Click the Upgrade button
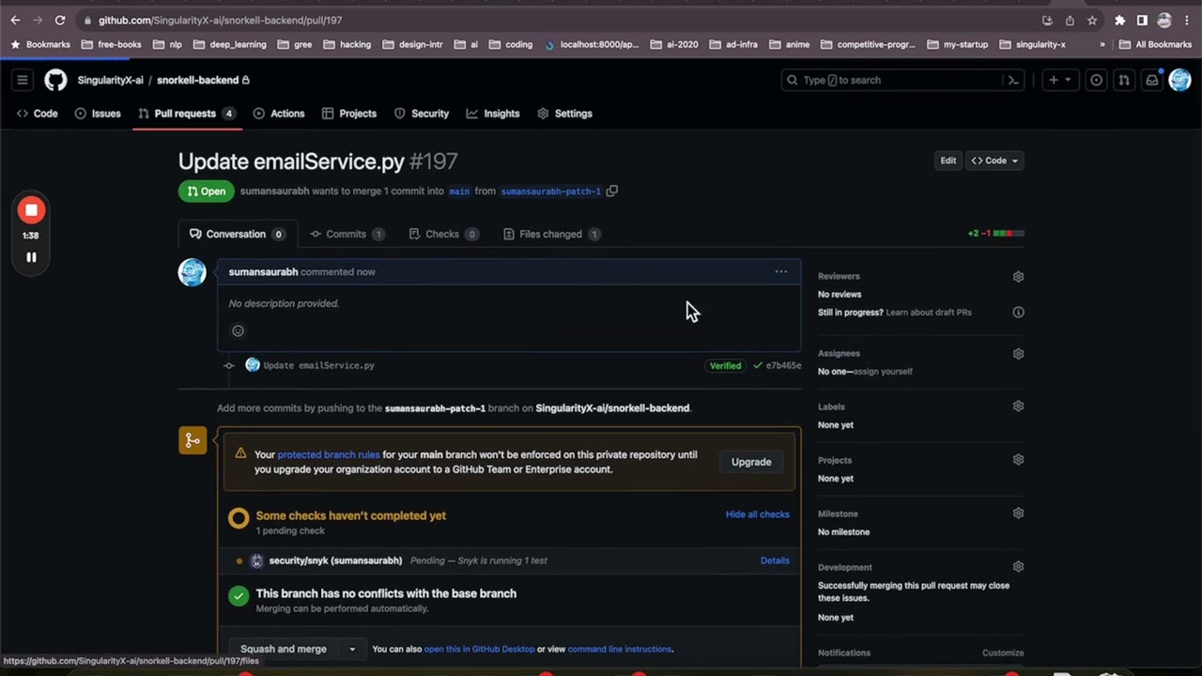This screenshot has width=1202, height=676. click(751, 462)
